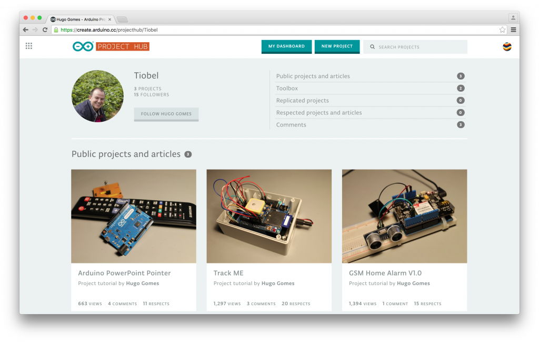This screenshot has width=539, height=342.
Task: Open the user avatar in the header
Action: [507, 46]
